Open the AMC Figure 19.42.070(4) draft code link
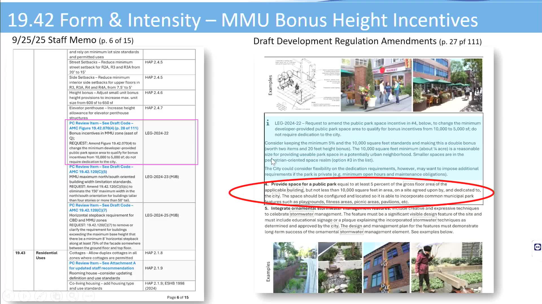Screen dimensions: 542x304 click(104, 126)
